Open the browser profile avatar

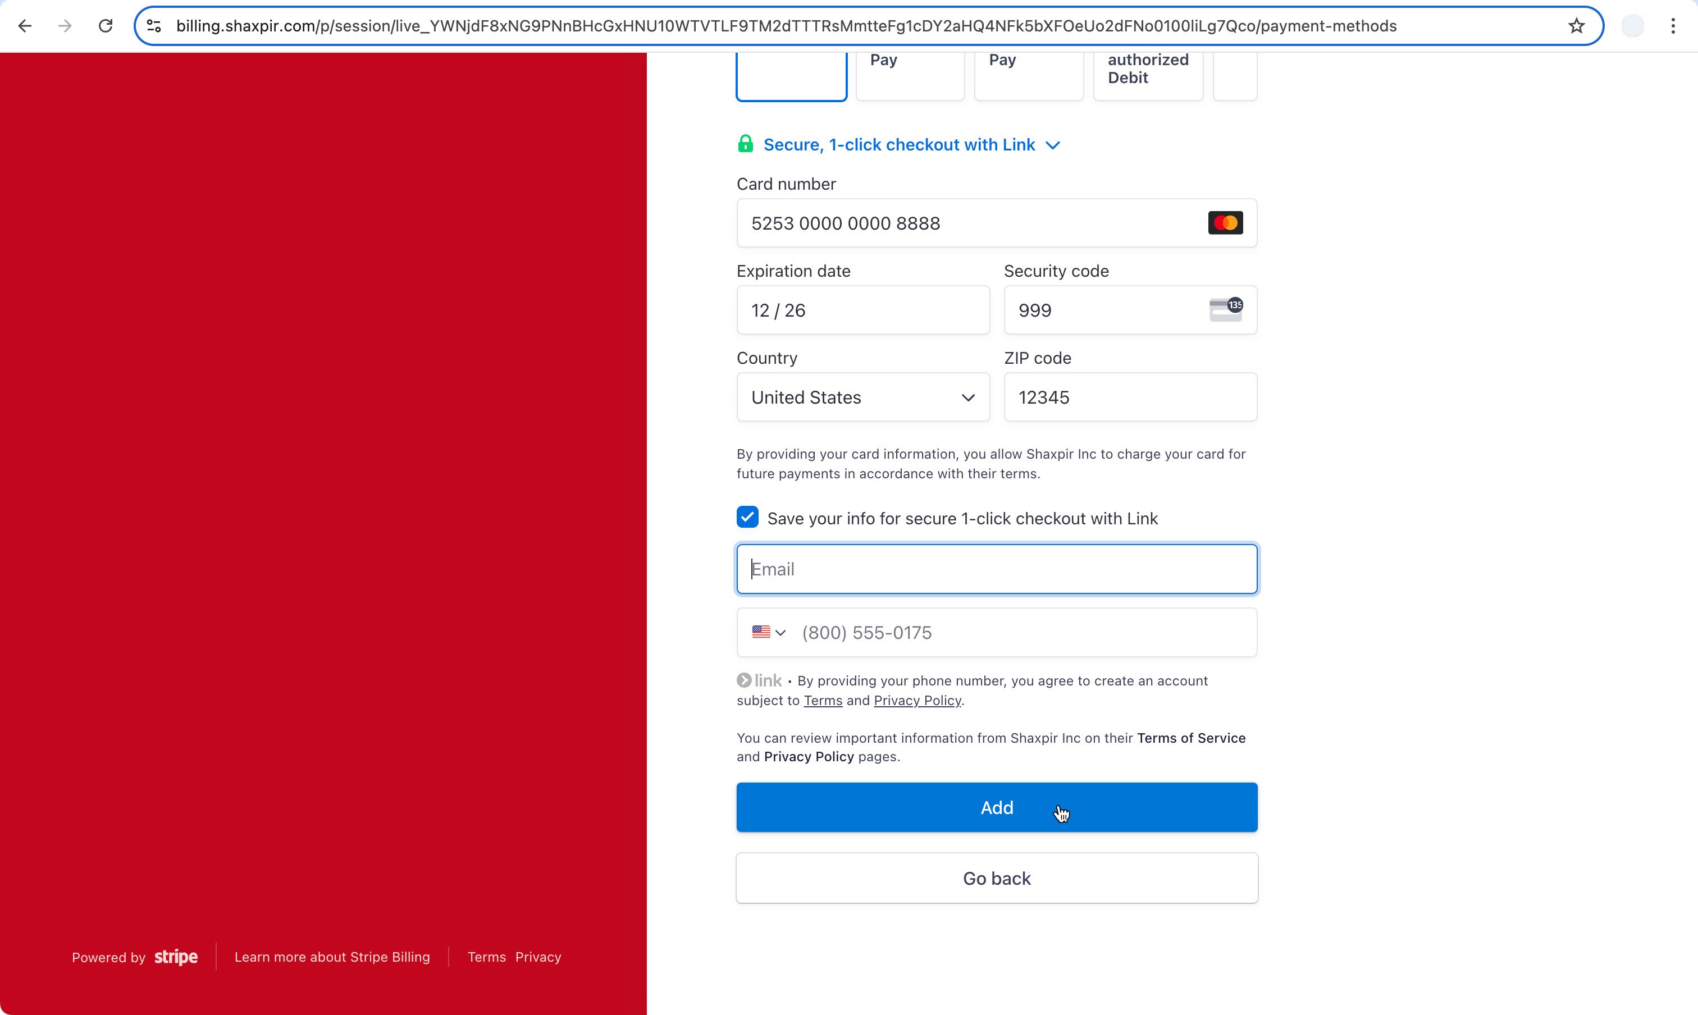1632,26
